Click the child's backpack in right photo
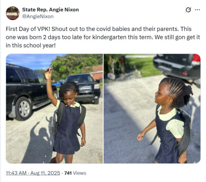The width and height of the screenshot is (206, 182). [x=184, y=131]
